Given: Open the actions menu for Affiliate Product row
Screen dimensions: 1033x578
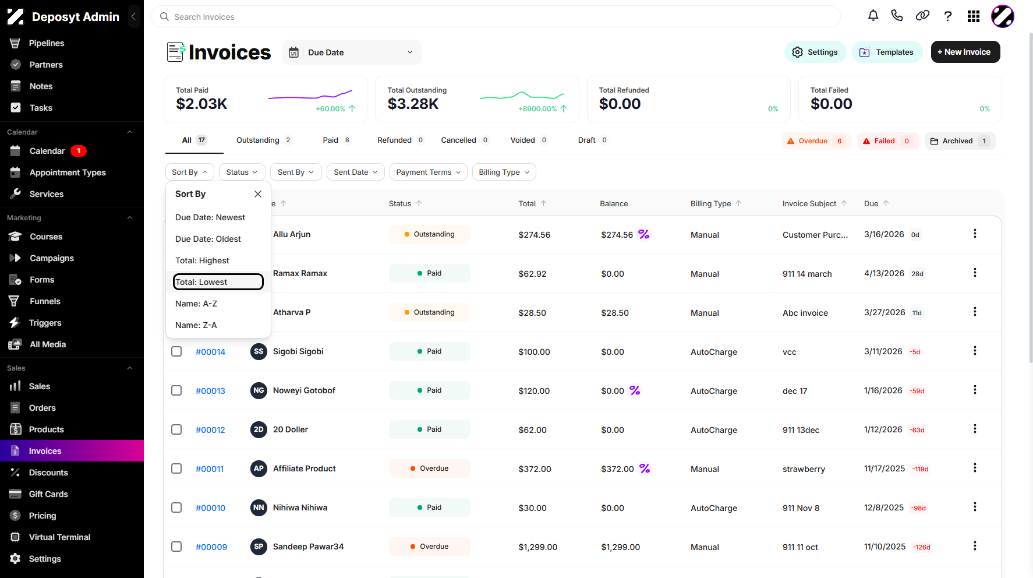Looking at the screenshot, I should click(975, 468).
